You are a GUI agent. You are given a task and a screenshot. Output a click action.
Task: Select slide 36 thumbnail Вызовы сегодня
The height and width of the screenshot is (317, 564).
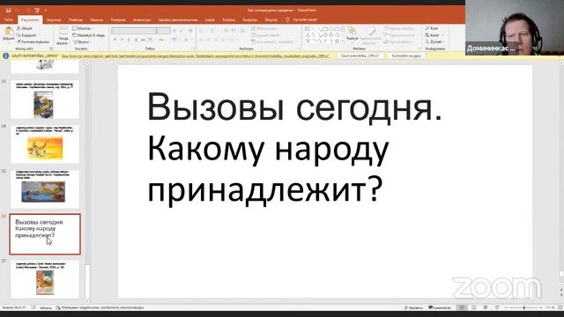click(45, 234)
